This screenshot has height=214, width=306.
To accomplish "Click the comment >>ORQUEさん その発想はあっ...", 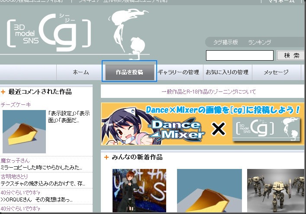I will coord(36,200).
